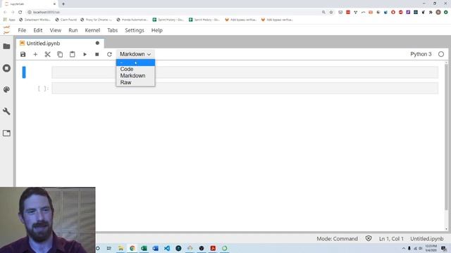Open the Help menu
The image size is (451, 253).
point(156,30)
